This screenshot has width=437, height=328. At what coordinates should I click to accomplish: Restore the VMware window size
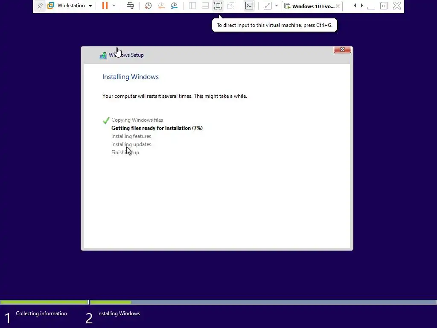coord(384,6)
